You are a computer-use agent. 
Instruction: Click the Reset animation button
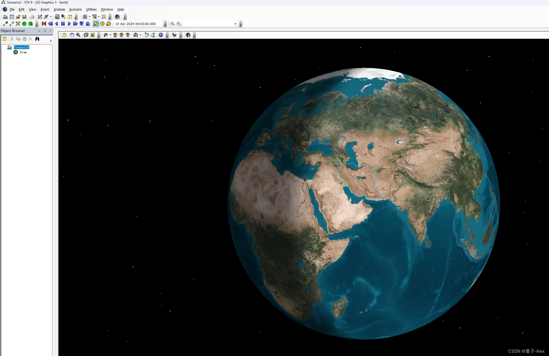[x=44, y=24]
